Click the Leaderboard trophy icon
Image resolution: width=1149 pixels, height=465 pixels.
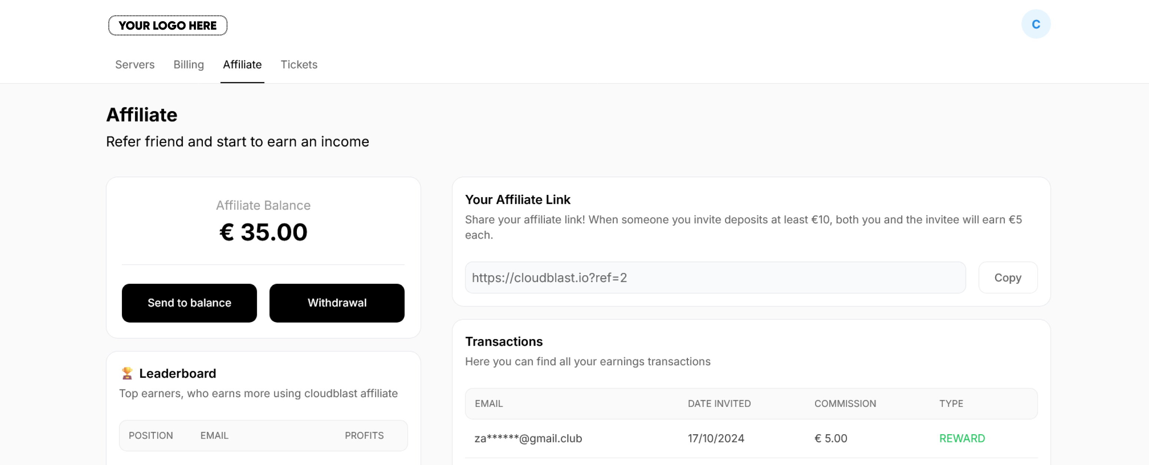click(x=127, y=373)
